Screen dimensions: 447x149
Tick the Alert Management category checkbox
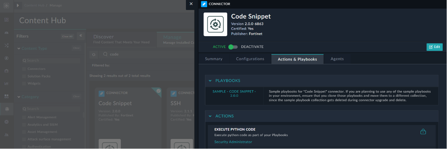click(x=24, y=117)
